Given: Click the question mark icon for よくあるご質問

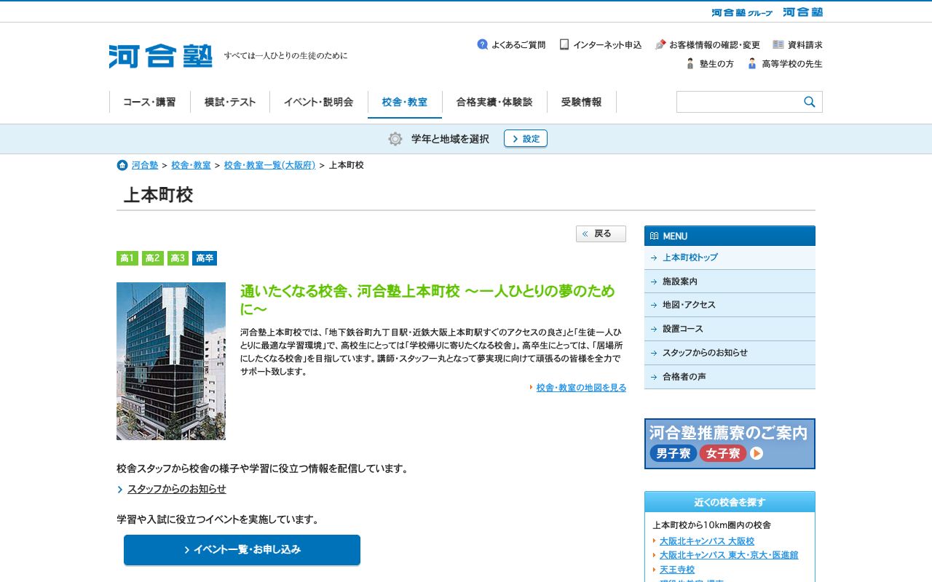Looking at the screenshot, I should 483,44.
